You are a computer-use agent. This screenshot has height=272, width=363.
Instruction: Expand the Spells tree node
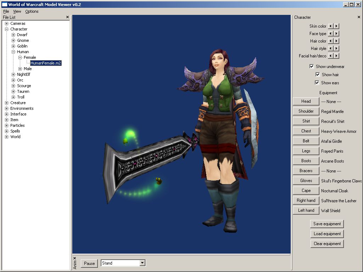(x=6, y=131)
